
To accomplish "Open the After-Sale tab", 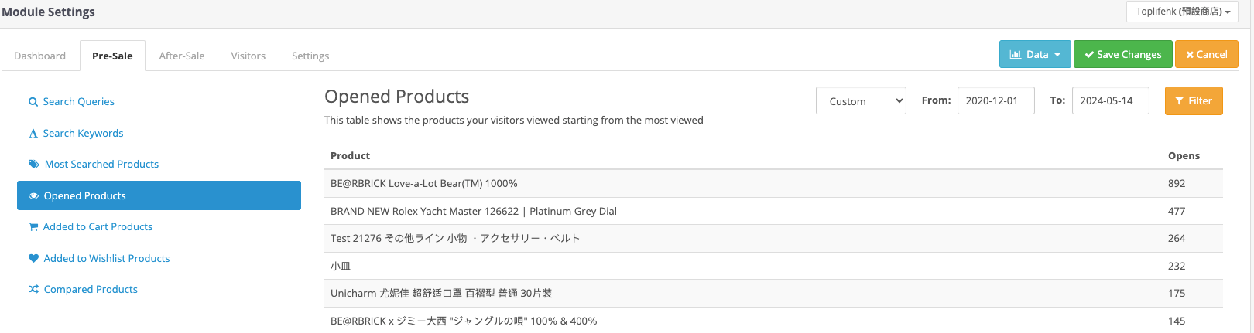I will point(182,56).
